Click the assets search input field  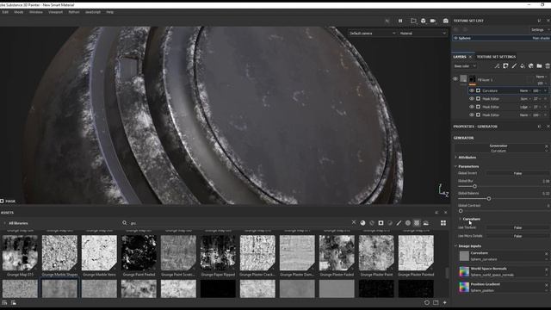[239, 223]
